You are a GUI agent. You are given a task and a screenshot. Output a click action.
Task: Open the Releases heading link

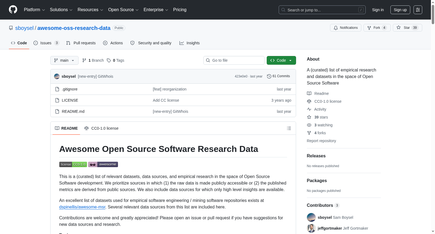pos(316,156)
